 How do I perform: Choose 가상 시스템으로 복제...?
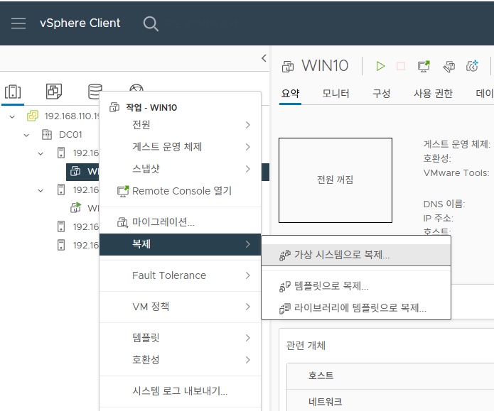pyautogui.click(x=356, y=255)
